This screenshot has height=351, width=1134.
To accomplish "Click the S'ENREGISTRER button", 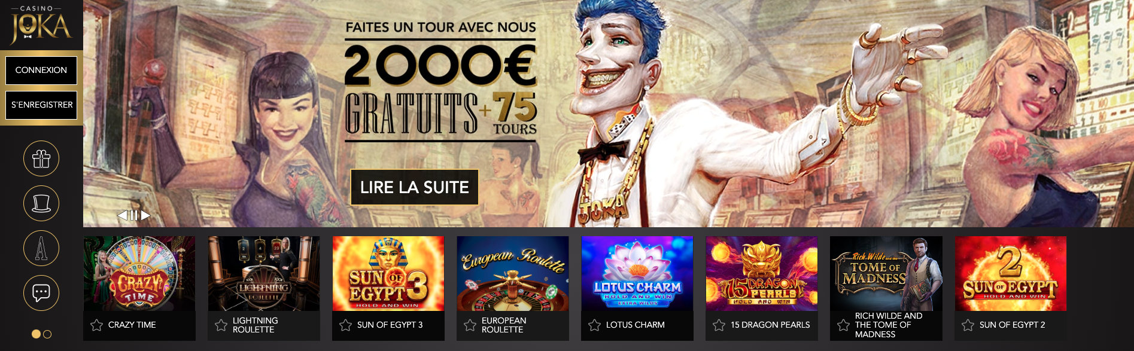I will click(x=41, y=105).
